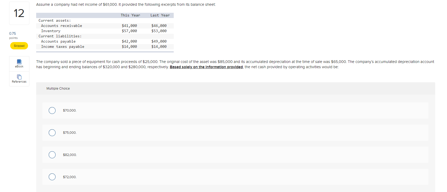Click the stacked pages icon above References label
This screenshot has width=447, height=192.
(19, 77)
